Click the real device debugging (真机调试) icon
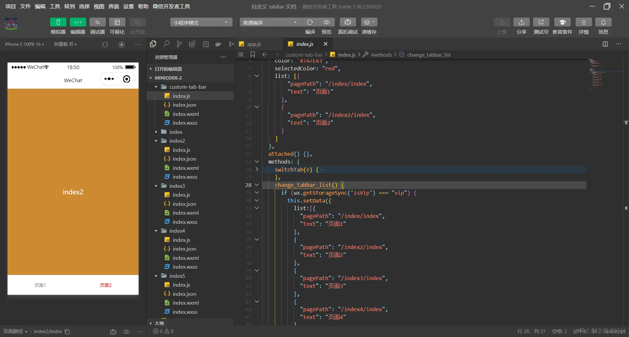This screenshot has width=629, height=337. coord(348,22)
